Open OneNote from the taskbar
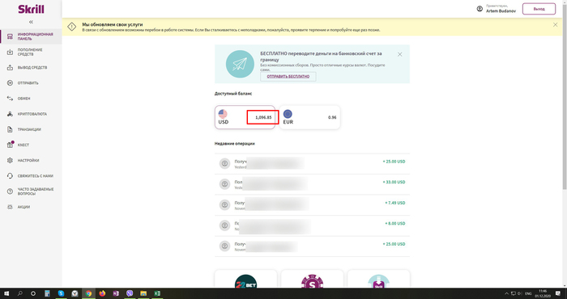 point(116,293)
